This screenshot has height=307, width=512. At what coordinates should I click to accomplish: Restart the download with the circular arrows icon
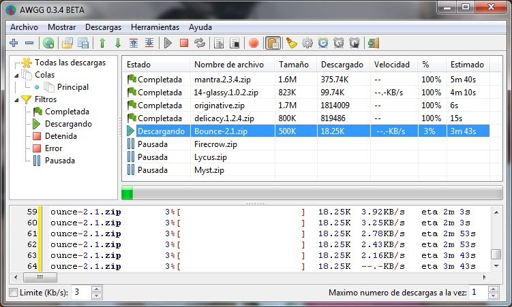click(x=200, y=43)
